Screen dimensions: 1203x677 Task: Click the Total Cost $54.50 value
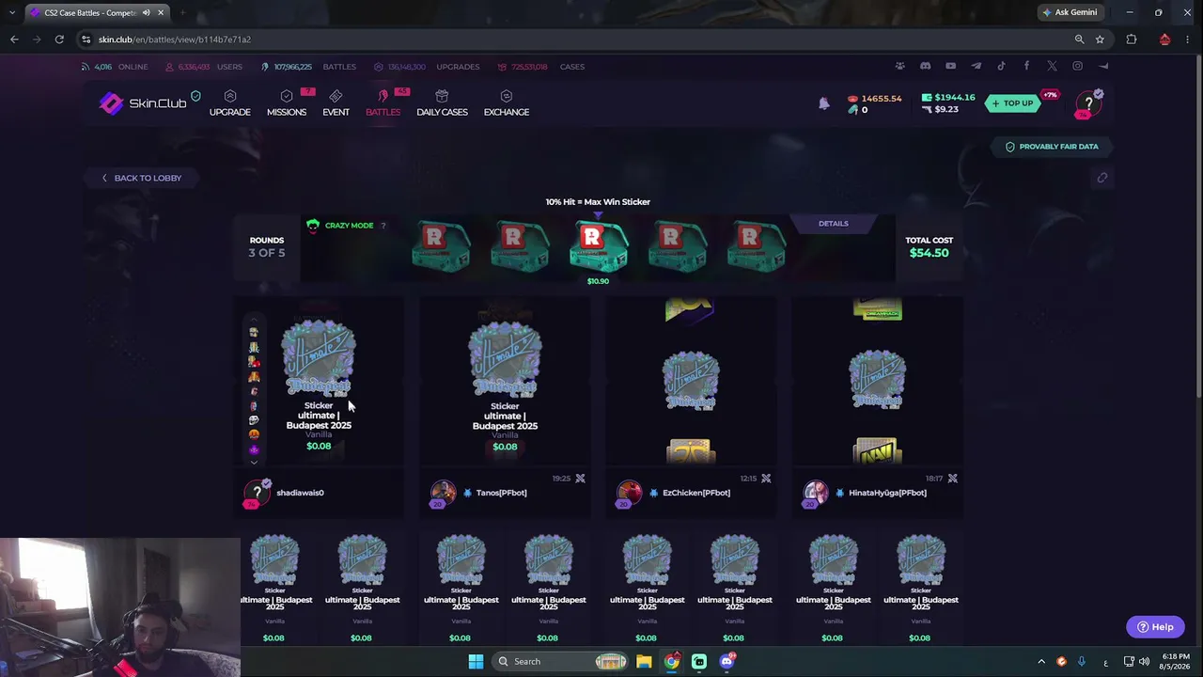click(929, 253)
